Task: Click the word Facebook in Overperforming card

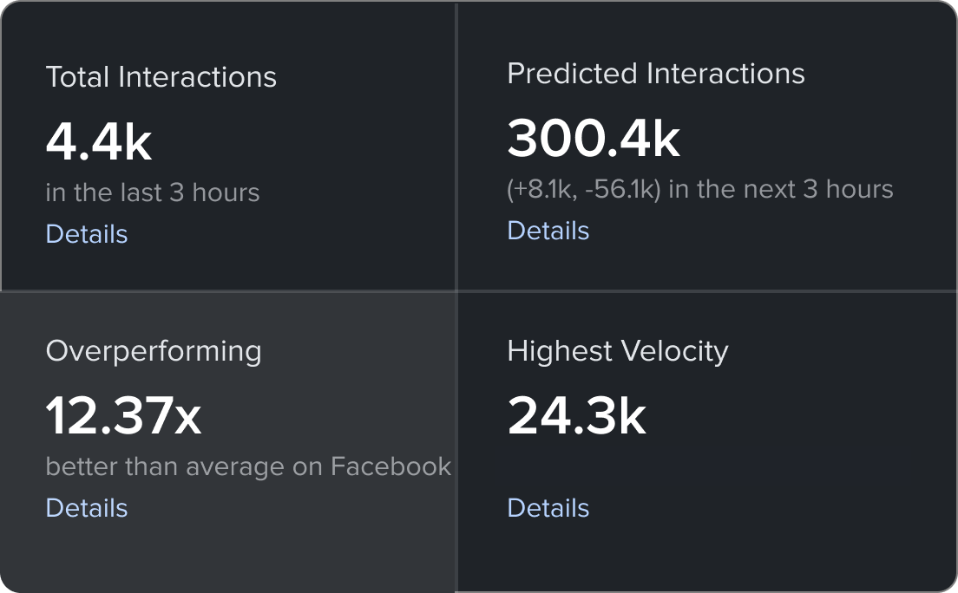Action: point(390,466)
